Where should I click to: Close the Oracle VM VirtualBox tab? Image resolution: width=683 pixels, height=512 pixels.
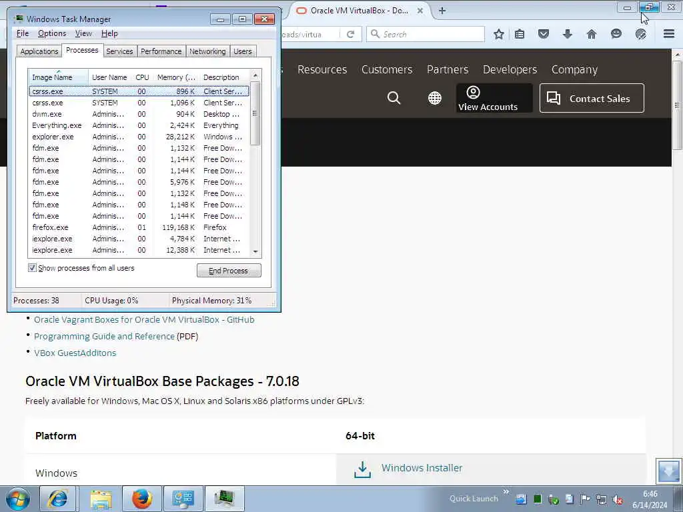tap(420, 11)
